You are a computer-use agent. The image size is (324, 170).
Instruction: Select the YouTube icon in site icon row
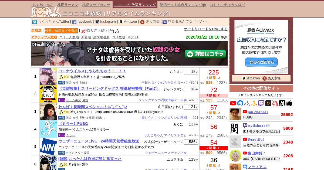pyautogui.click(x=233, y=103)
